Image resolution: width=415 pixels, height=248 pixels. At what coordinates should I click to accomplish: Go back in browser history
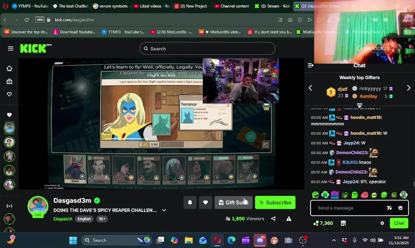(5, 20)
